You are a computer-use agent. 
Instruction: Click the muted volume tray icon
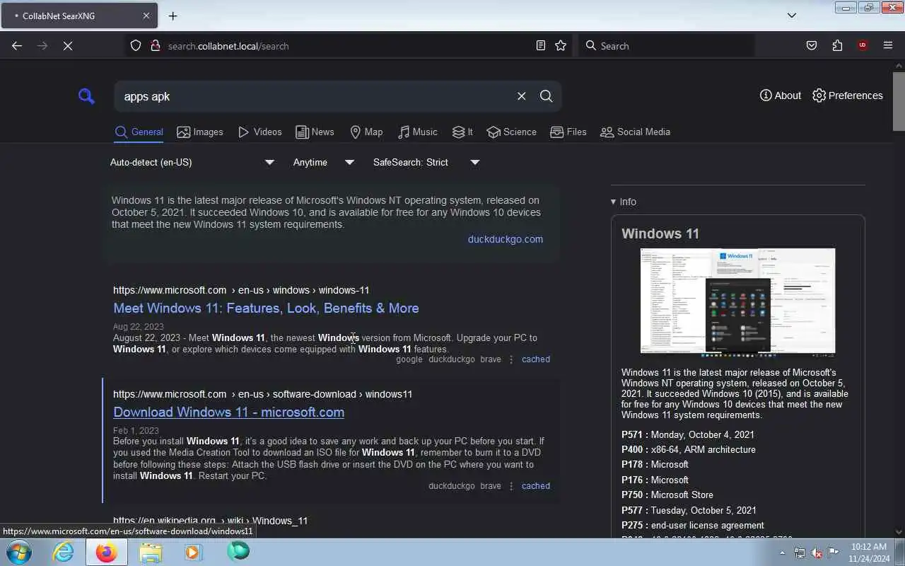coord(817,553)
